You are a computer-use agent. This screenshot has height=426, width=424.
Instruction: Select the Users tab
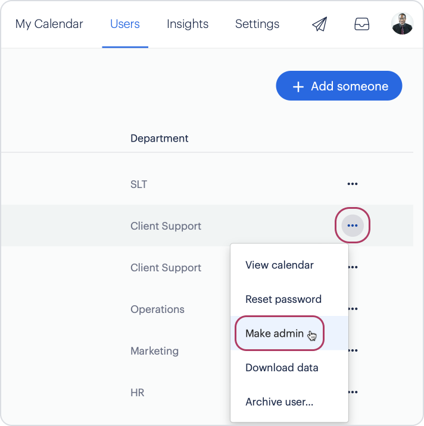tap(125, 24)
